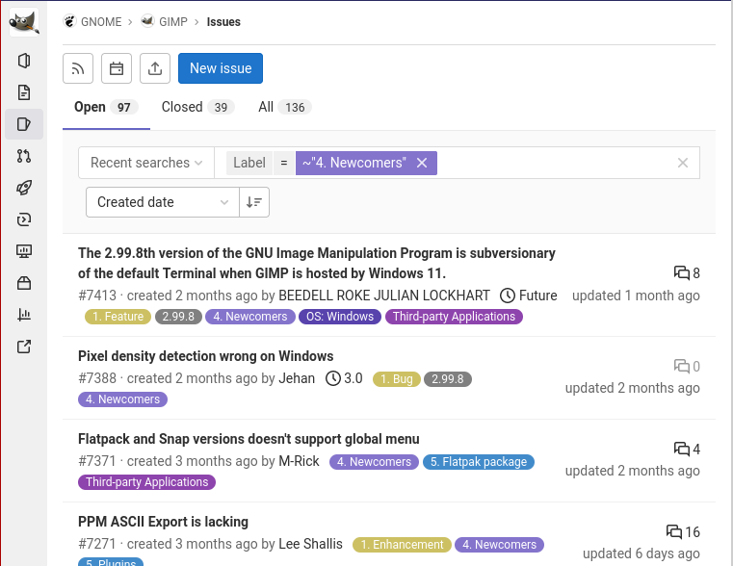Open external wiki sidebar icon
Screen dimensions: 733x566
(x=24, y=347)
